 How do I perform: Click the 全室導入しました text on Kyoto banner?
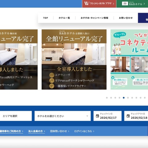[x=74, y=69]
